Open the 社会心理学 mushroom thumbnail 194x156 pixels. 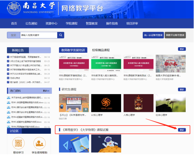click(171, 103)
